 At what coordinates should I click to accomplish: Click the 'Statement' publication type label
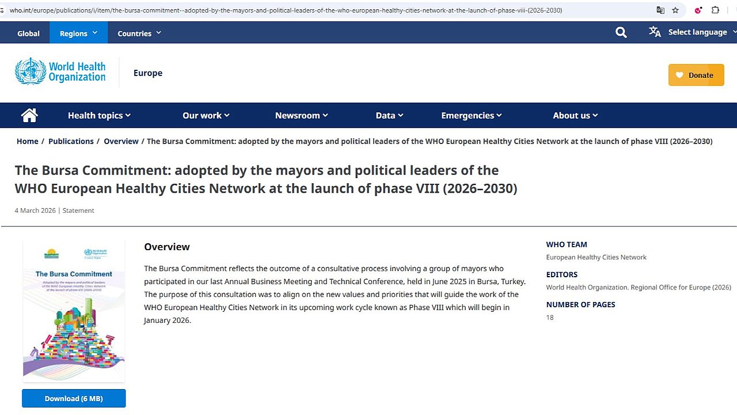pos(78,210)
